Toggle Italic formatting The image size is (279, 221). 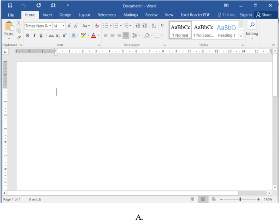[x=34, y=35]
